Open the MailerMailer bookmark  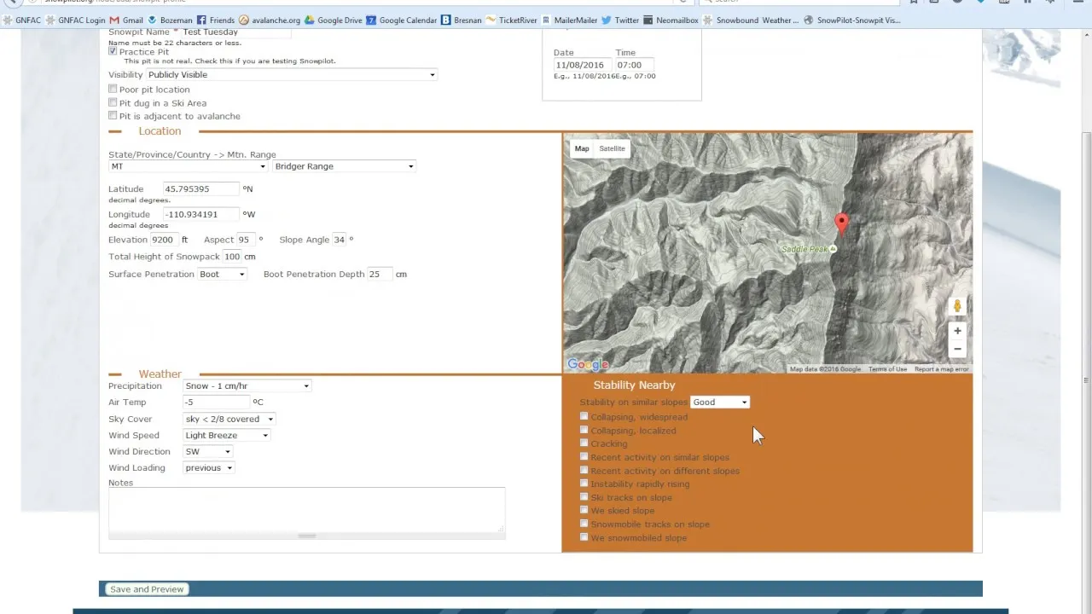click(570, 20)
